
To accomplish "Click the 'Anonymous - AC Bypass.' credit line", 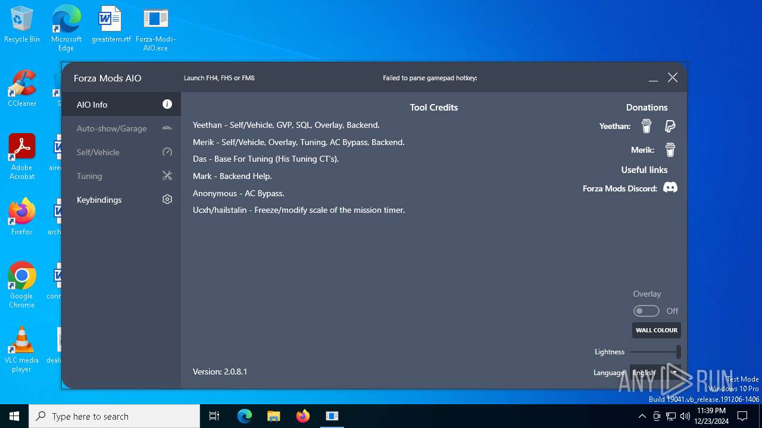I will pos(239,193).
